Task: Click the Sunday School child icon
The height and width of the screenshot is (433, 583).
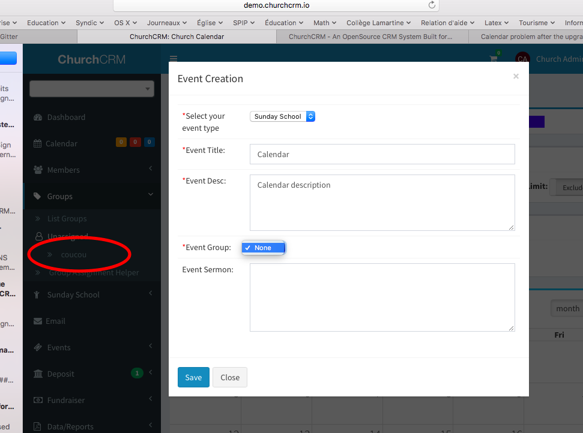Action: (37, 295)
